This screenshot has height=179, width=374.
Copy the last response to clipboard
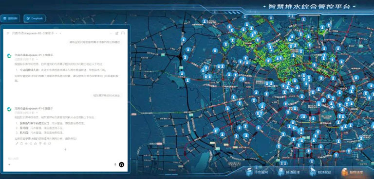[21, 143]
